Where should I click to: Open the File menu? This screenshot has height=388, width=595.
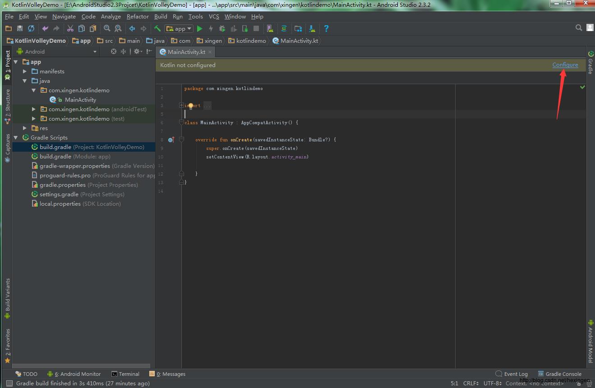tap(9, 16)
